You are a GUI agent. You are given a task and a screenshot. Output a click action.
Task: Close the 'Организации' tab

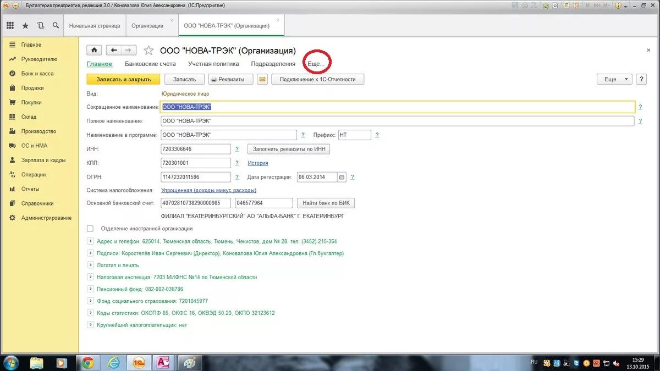pos(172,20)
